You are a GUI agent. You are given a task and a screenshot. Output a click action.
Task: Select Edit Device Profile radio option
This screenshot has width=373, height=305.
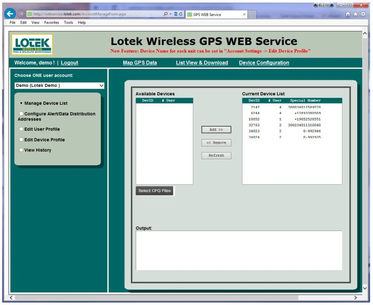pos(21,140)
